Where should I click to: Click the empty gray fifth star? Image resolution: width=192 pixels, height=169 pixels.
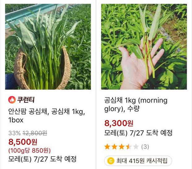click(136, 146)
